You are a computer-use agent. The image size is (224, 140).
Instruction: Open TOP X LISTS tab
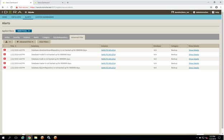[x=16, y=17]
